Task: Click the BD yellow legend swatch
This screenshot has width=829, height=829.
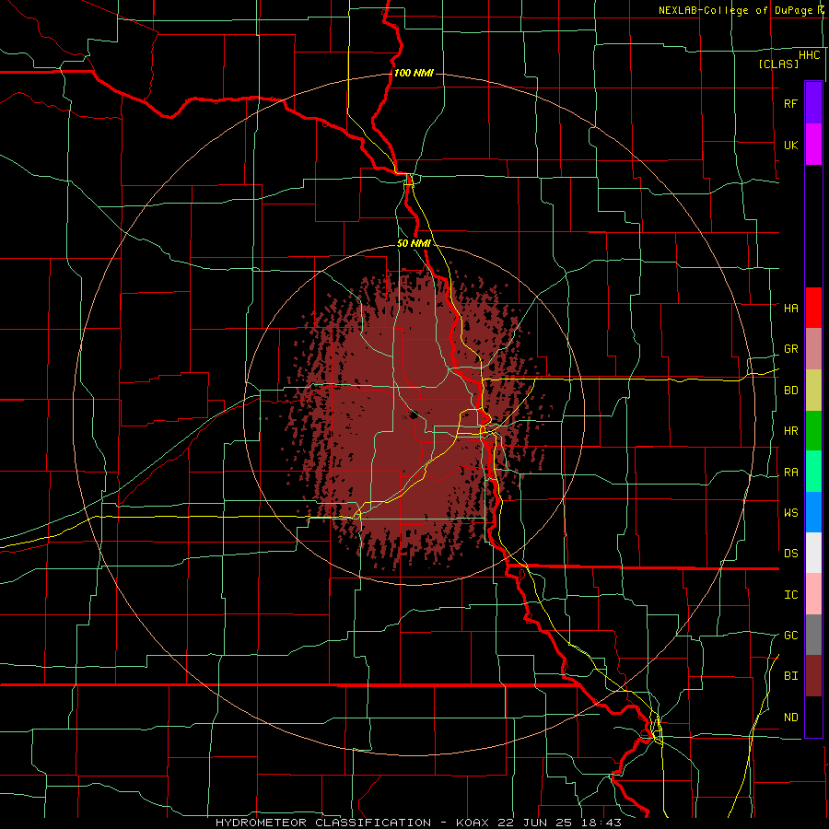Action: pyautogui.click(x=813, y=391)
